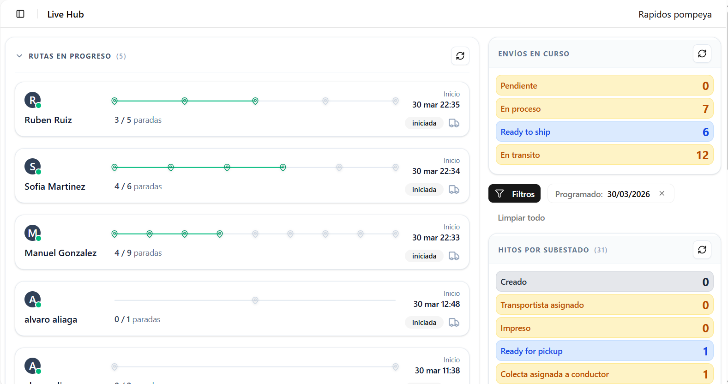This screenshot has height=384, width=728.
Task: Select the En transito status row
Action: click(x=604, y=155)
